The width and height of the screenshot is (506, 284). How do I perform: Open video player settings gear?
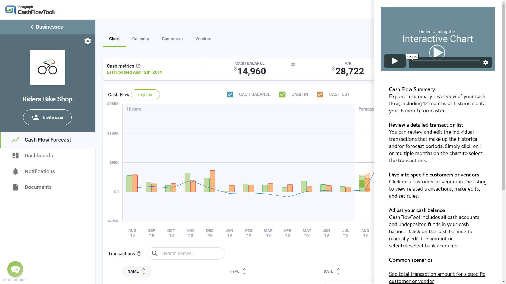coord(486,62)
